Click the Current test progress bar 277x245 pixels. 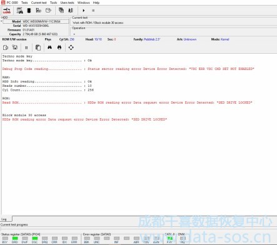coord(138,229)
